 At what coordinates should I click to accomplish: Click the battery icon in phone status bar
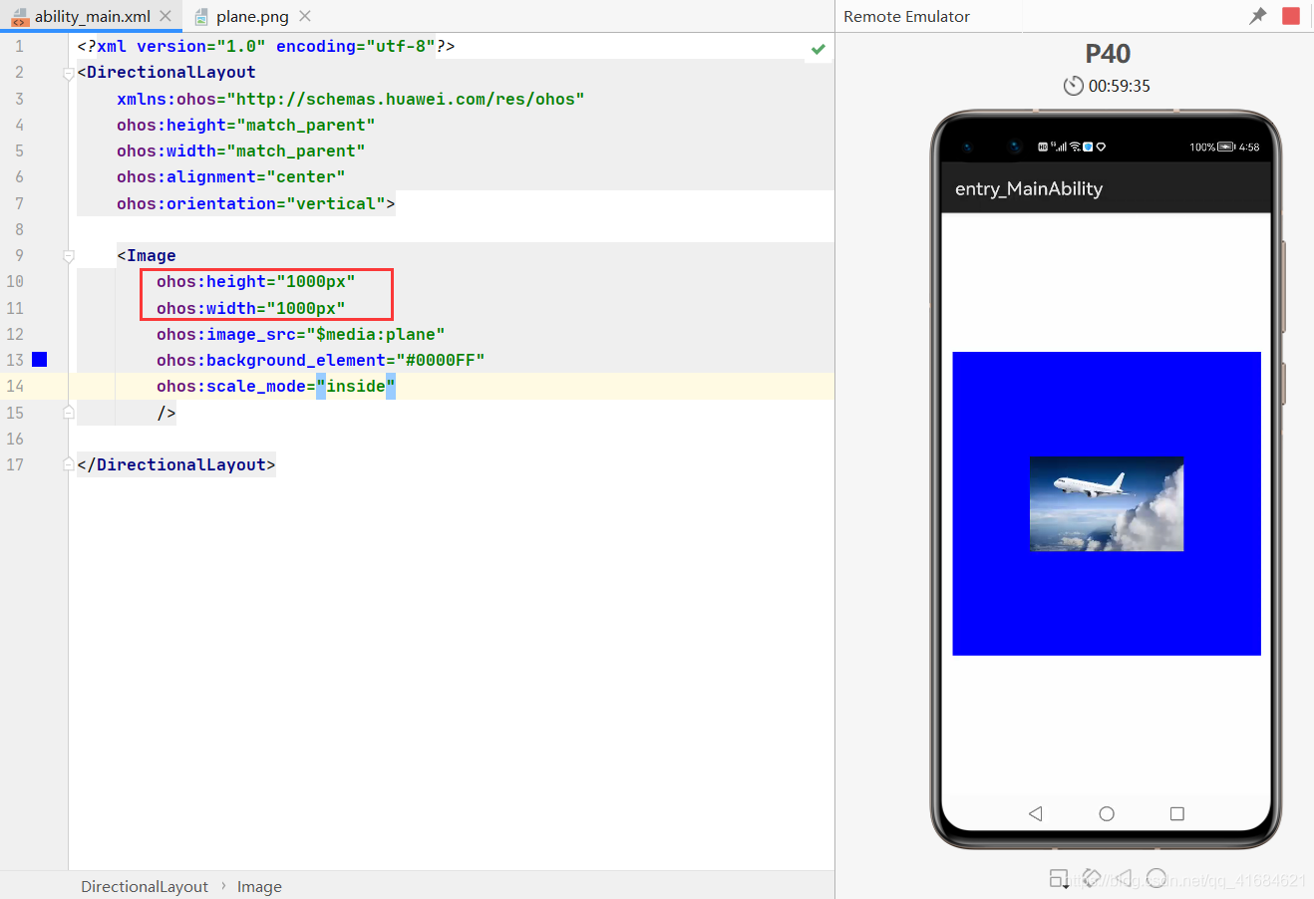coord(1226,147)
